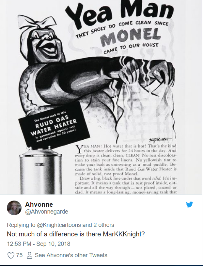Open Ahvonne's profile picture
Viewport: 203px width, 266px height.
[x=14, y=208]
